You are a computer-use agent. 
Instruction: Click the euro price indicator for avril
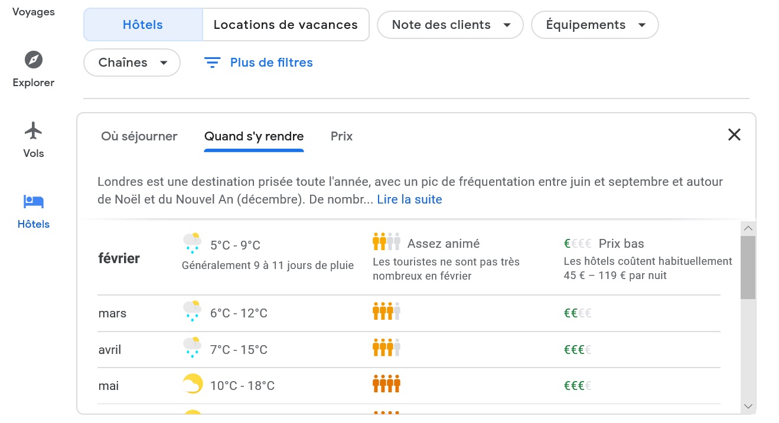[x=578, y=349]
